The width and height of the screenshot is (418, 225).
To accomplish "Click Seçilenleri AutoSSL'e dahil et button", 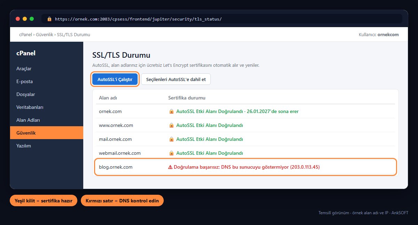I will (176, 79).
